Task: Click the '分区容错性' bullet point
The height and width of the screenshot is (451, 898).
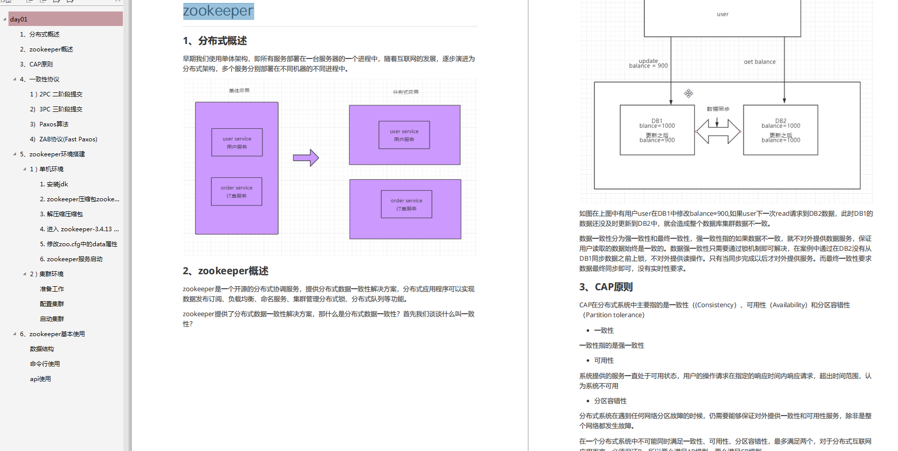Action: [610, 401]
